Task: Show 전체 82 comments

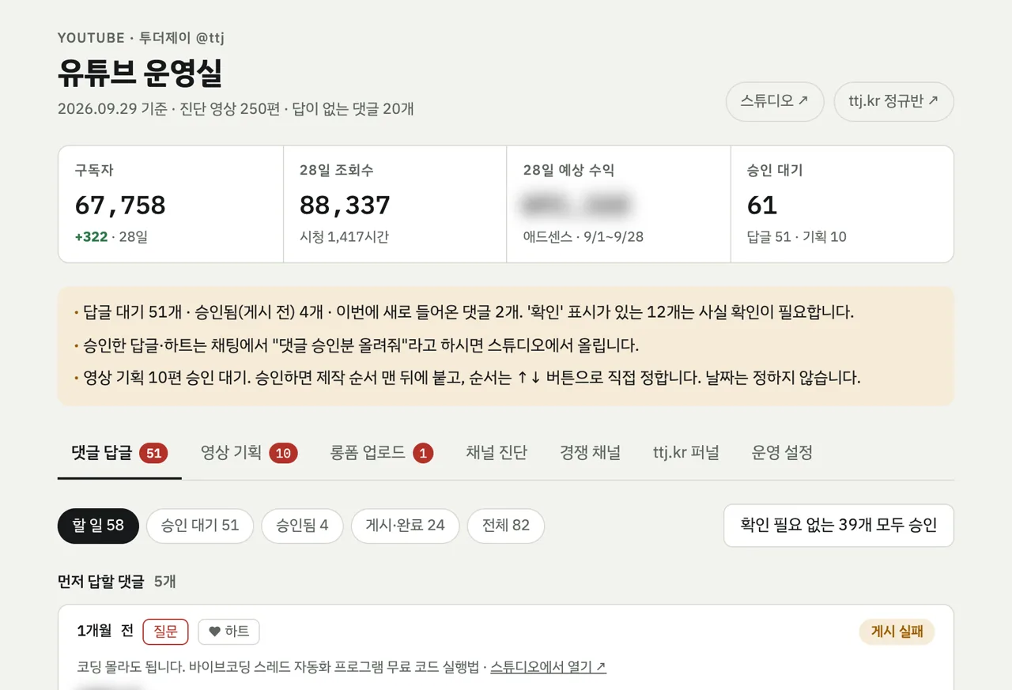Action: click(x=506, y=526)
